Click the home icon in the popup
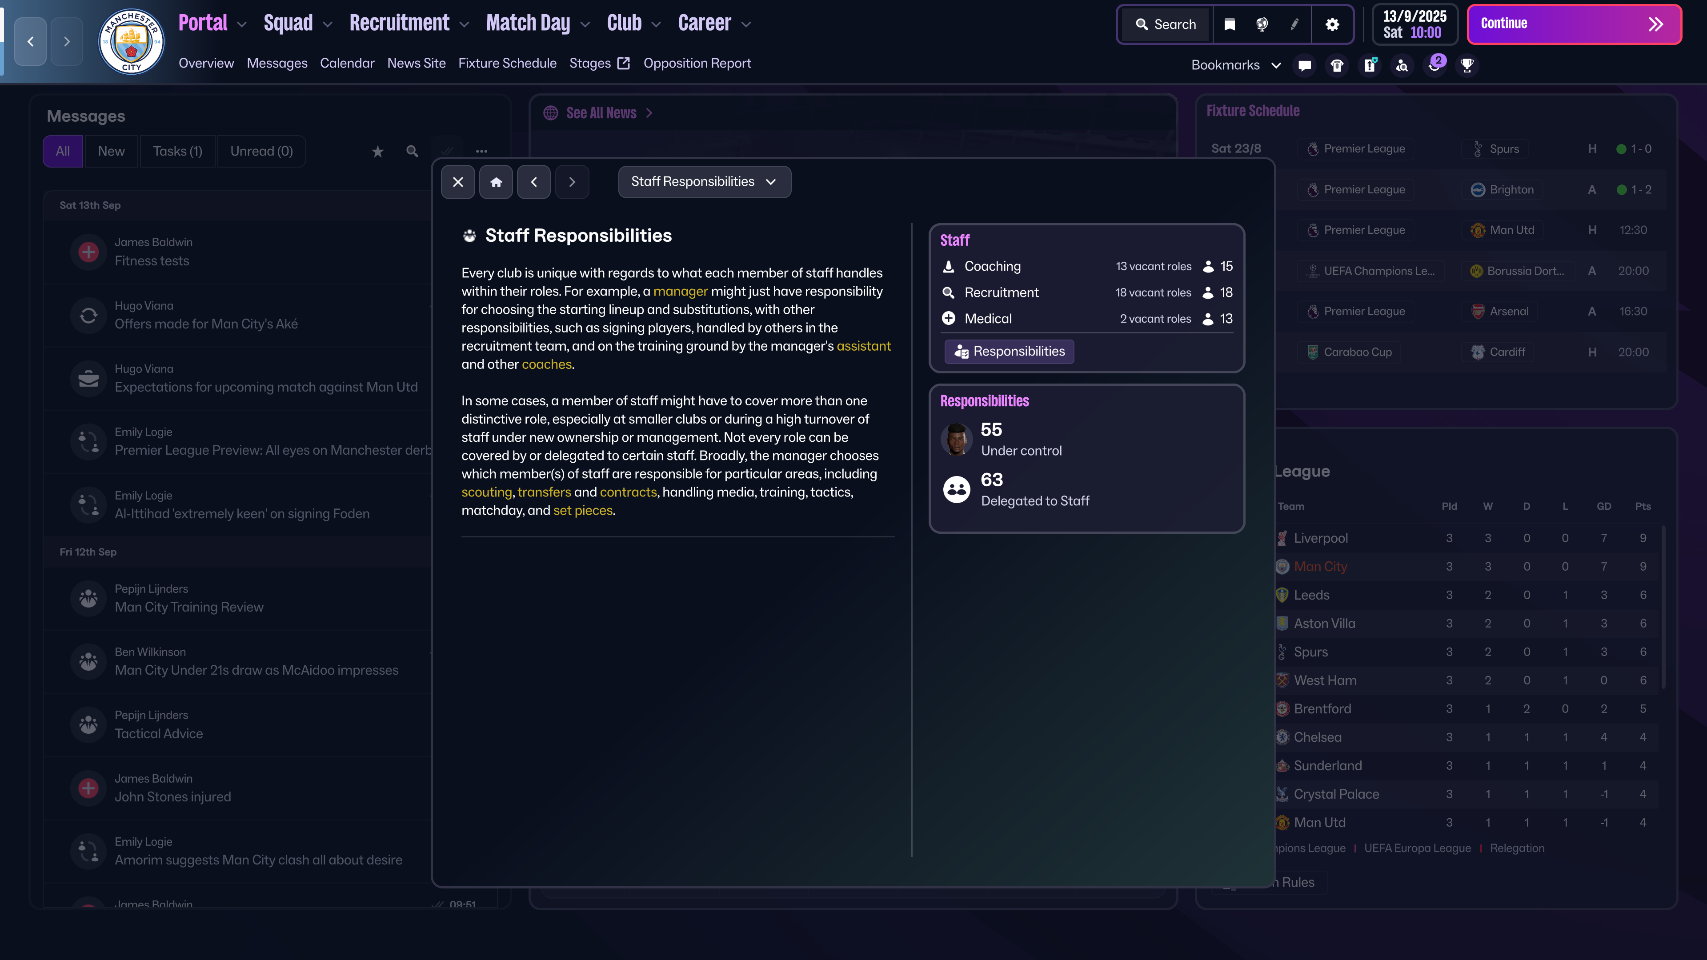Screen dimensions: 1707x960 click(496, 181)
